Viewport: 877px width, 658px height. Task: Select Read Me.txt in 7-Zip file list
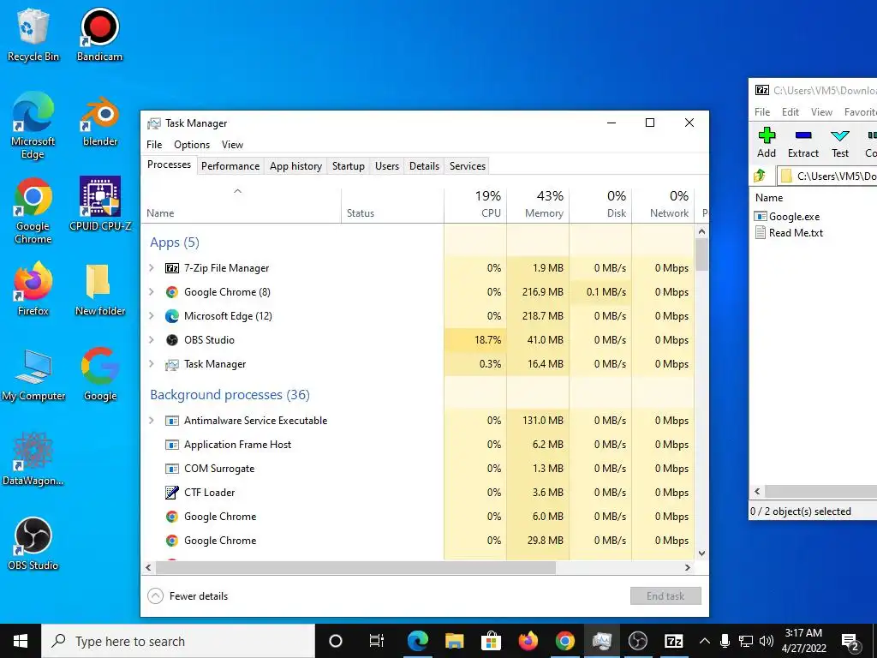tap(789, 233)
